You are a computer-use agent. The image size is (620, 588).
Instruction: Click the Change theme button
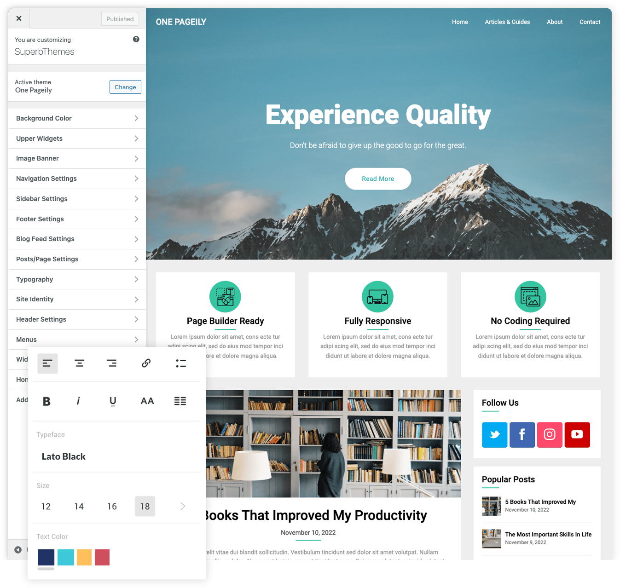point(125,87)
